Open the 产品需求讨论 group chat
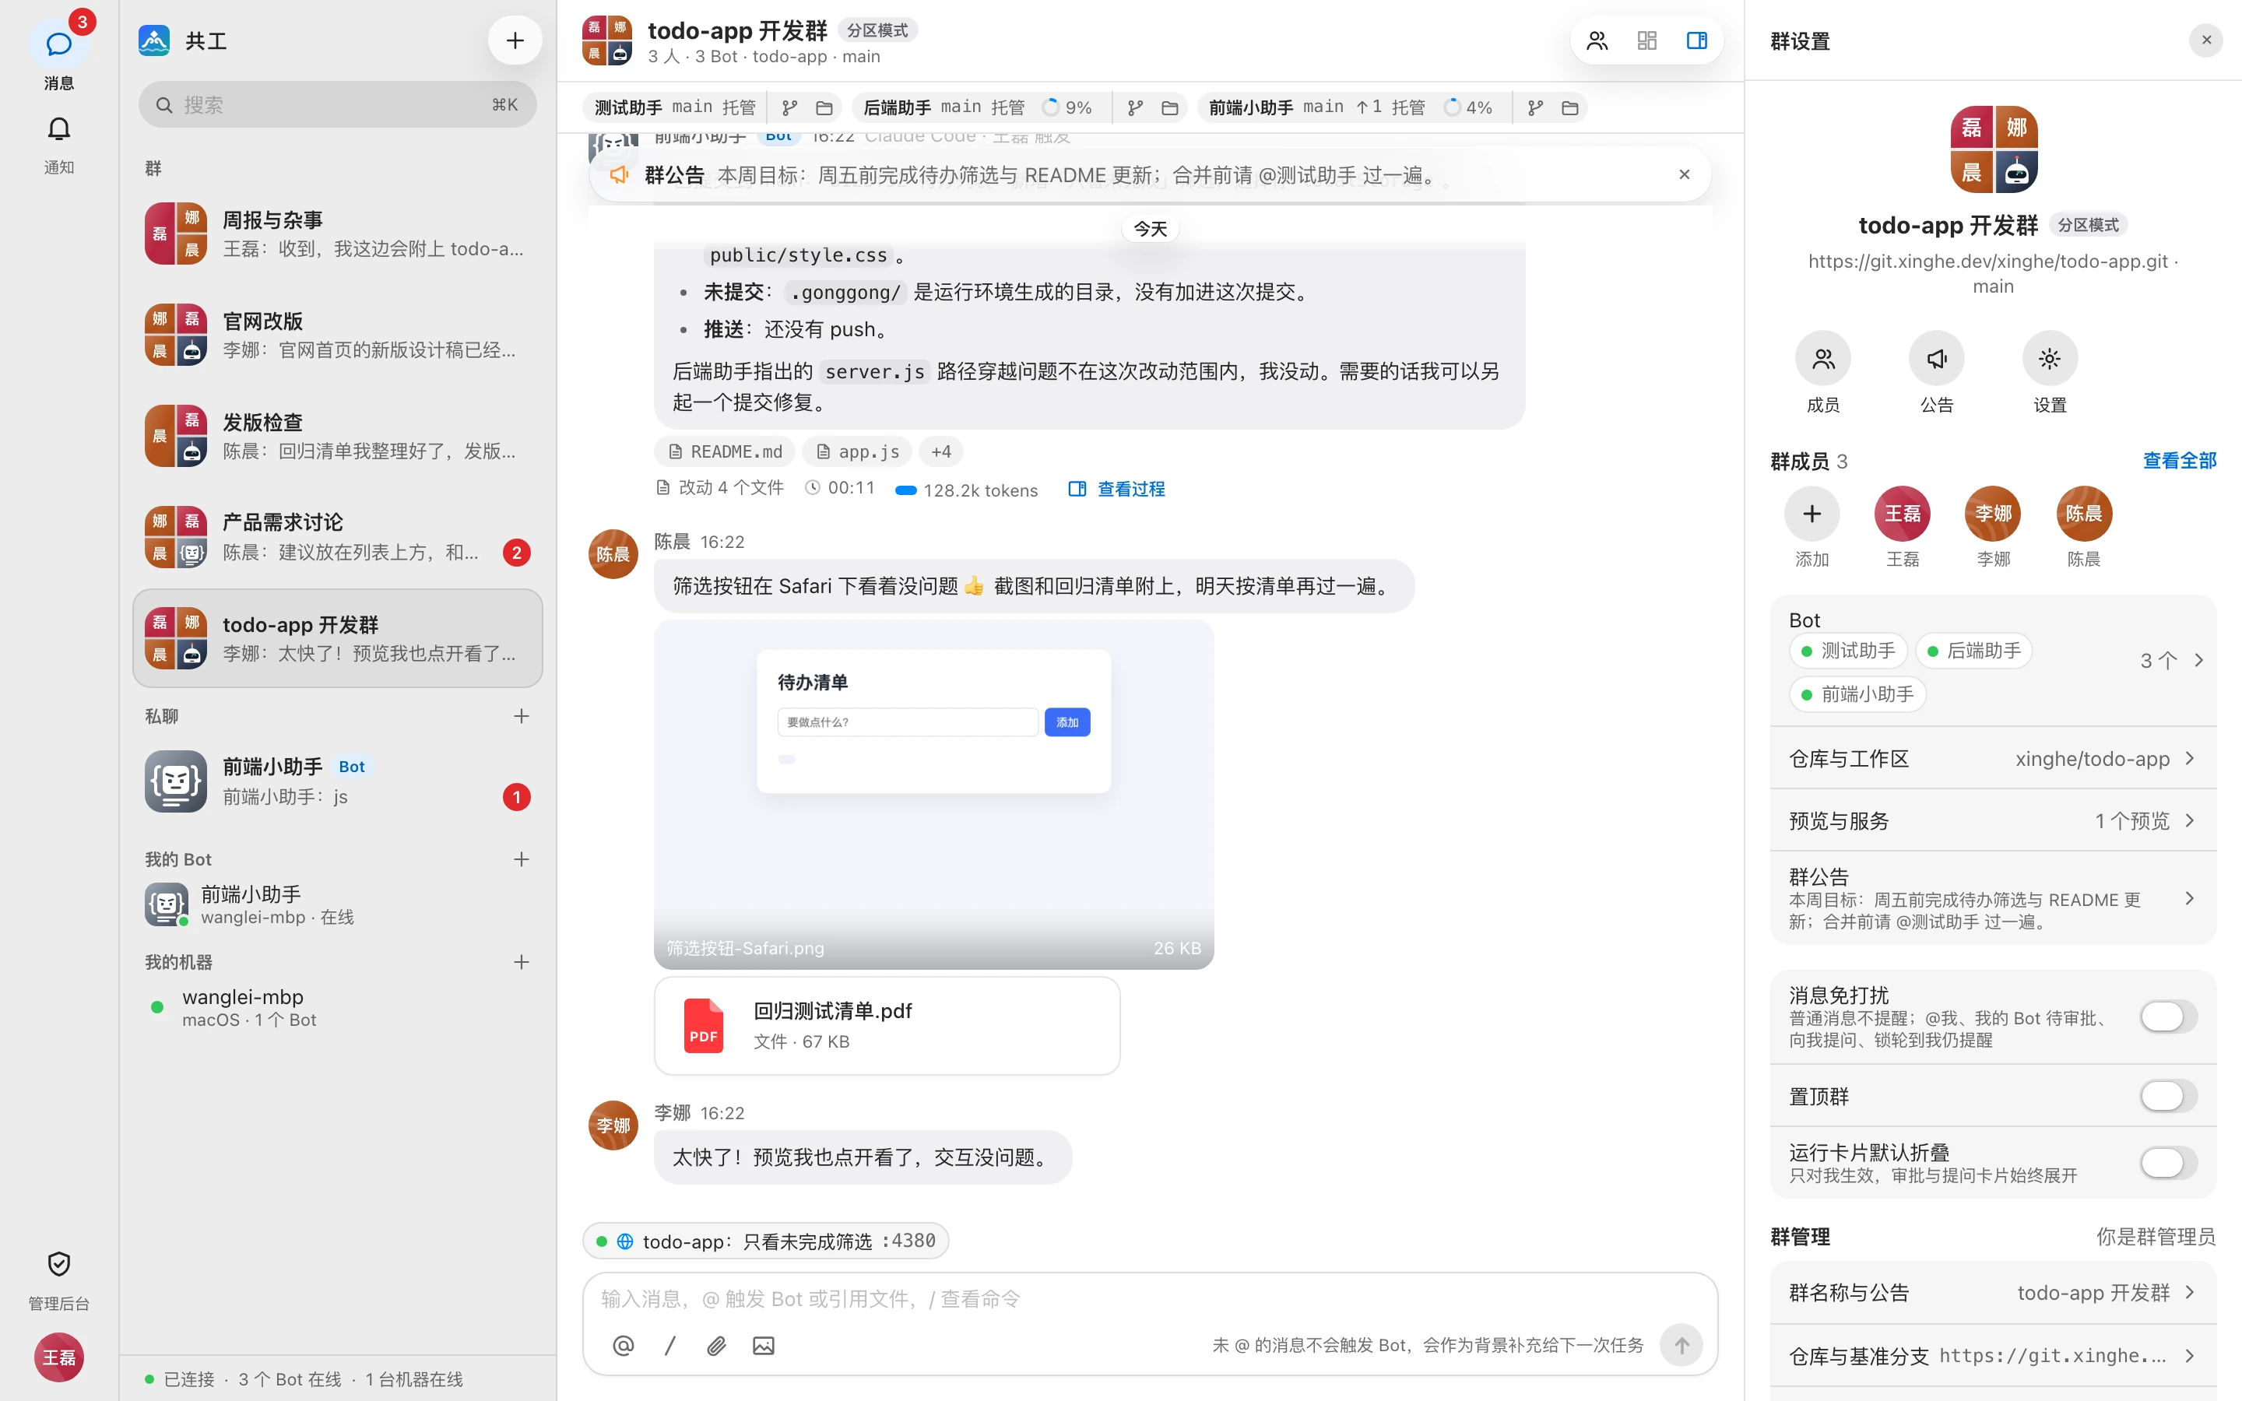 tap(337, 536)
